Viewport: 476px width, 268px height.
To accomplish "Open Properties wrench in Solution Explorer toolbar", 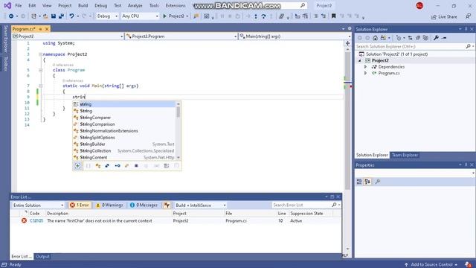I will pyautogui.click(x=436, y=38).
